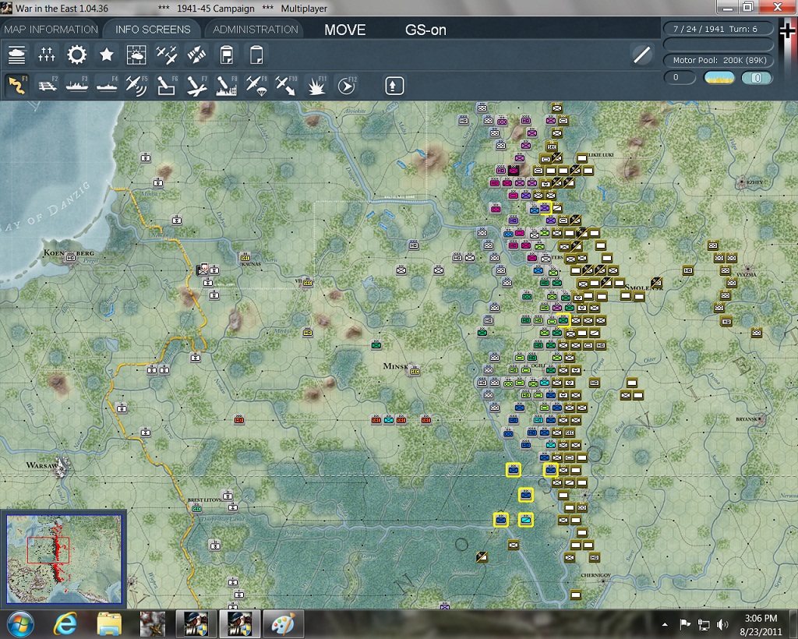Select Soviet unit at Chernigov
Screen dimensions: 798x639
click(576, 595)
